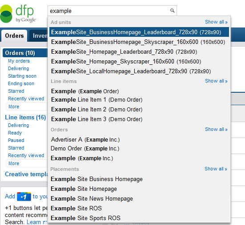Click the Orders (10) sidebar header
The height and width of the screenshot is (225, 245).
pos(25,53)
